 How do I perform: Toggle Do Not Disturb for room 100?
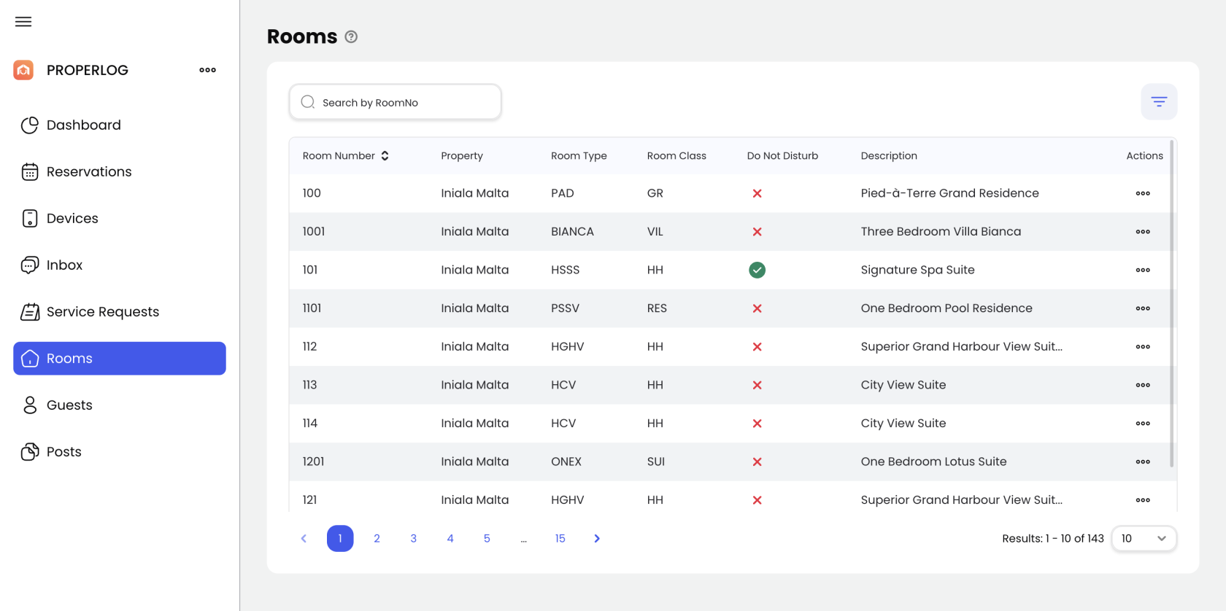tap(757, 194)
